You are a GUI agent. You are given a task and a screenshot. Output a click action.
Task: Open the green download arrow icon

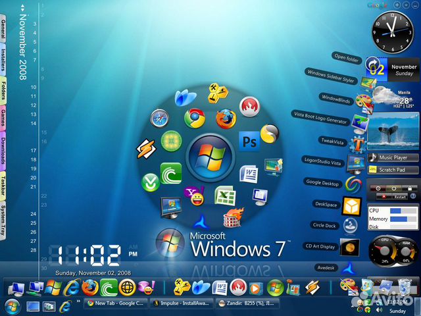[x=151, y=182]
